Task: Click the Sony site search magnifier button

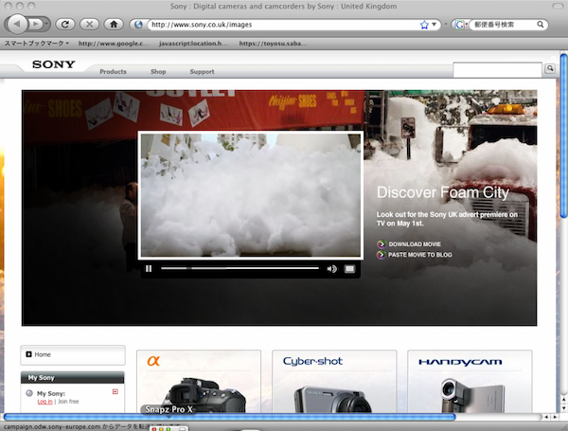Action: coord(550,68)
